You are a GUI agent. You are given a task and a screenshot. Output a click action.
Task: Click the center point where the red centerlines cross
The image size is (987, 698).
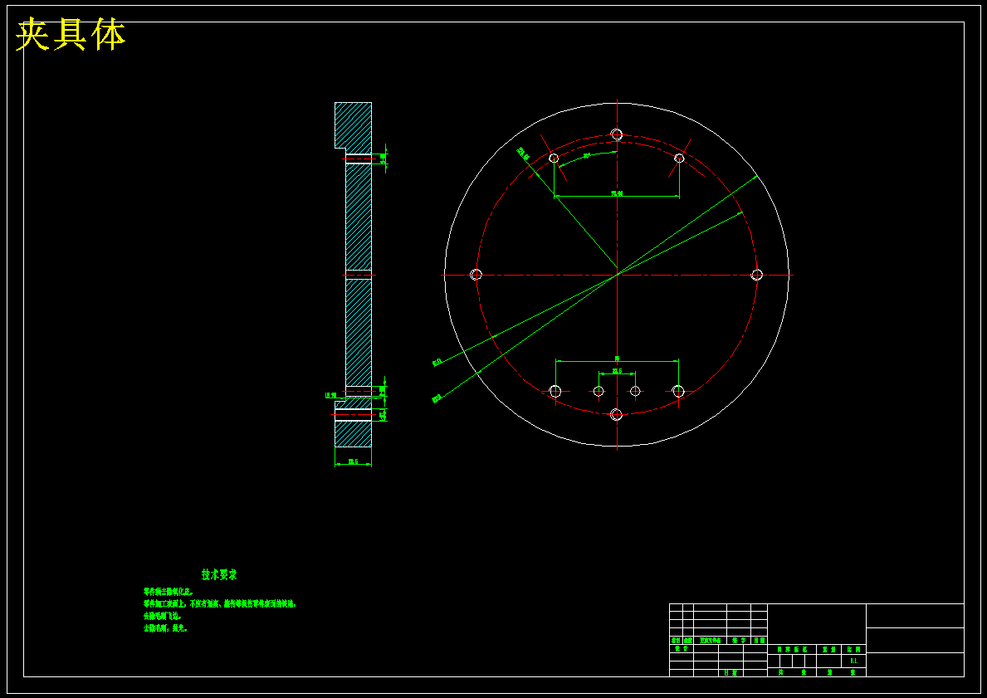[x=618, y=275]
